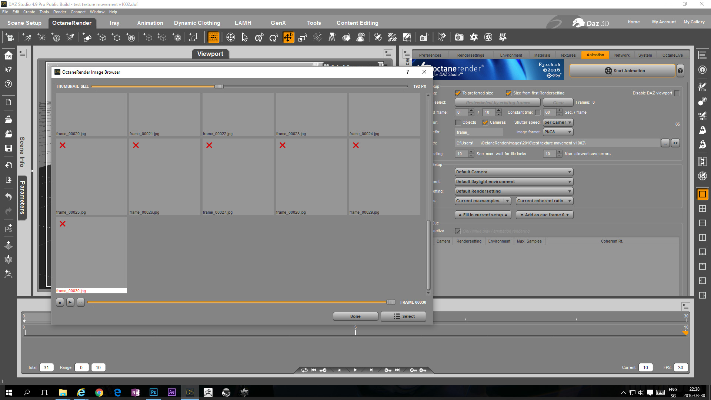Switch to the Rendersettings tab
711x400 pixels.
470,55
